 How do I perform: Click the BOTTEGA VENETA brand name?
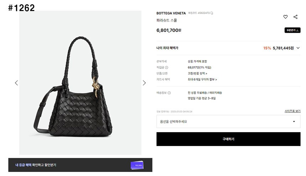tap(171, 13)
